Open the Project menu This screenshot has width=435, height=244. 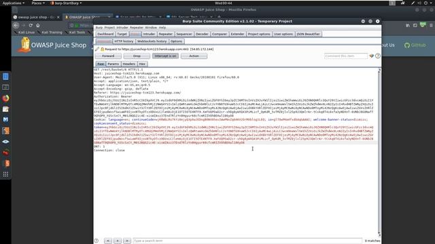(x=109, y=28)
